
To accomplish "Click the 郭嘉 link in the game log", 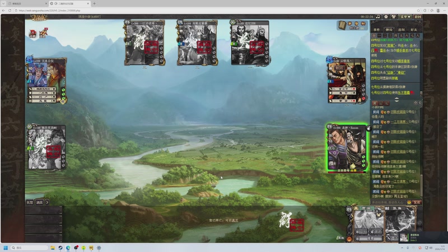I will pos(395,78).
